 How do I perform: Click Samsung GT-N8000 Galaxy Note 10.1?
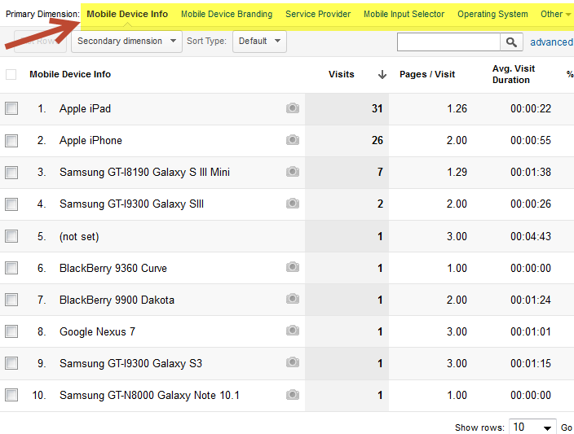tap(149, 396)
